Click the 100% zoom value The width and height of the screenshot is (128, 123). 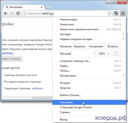click(x=102, y=54)
